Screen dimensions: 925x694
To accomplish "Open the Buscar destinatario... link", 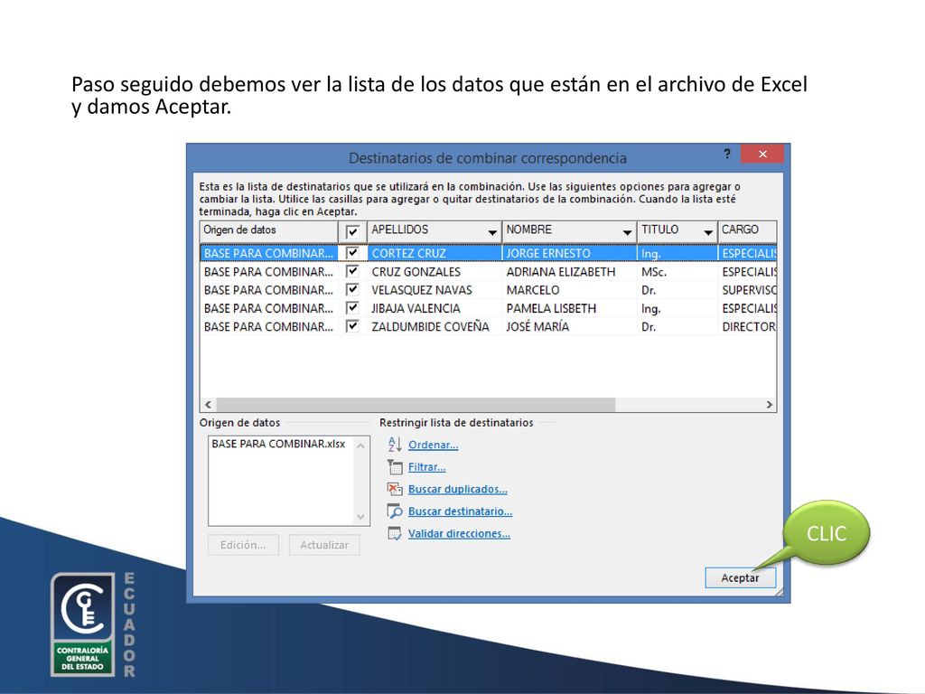I will click(460, 511).
